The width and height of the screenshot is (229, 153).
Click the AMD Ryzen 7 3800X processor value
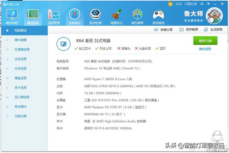click(108, 79)
